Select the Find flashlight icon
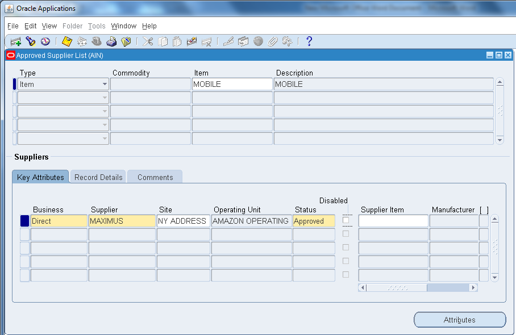Image resolution: width=516 pixels, height=335 pixels. [30, 41]
